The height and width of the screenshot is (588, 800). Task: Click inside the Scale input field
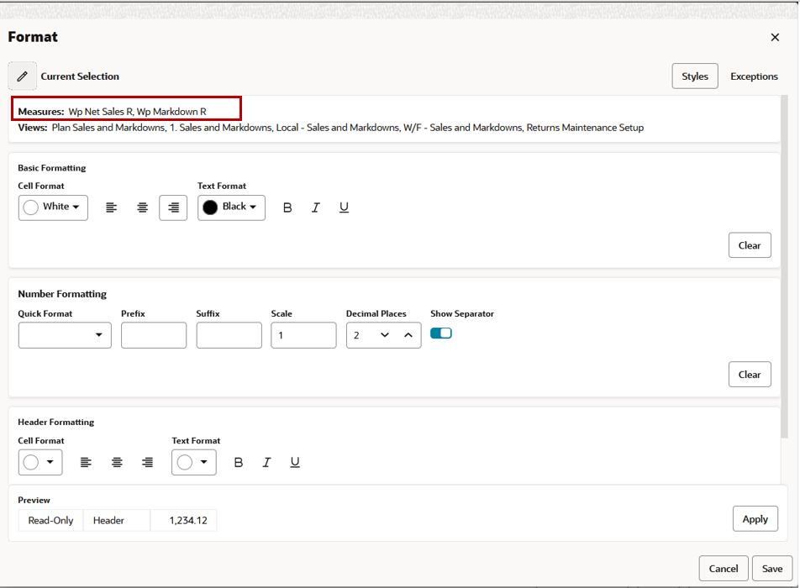[x=303, y=335]
